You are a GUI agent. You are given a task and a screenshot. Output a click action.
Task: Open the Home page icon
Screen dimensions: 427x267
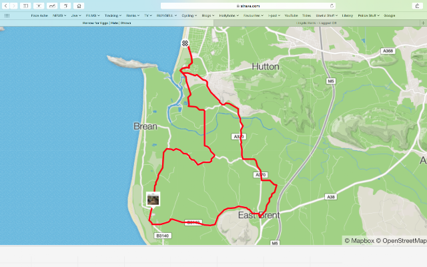coord(79,6)
